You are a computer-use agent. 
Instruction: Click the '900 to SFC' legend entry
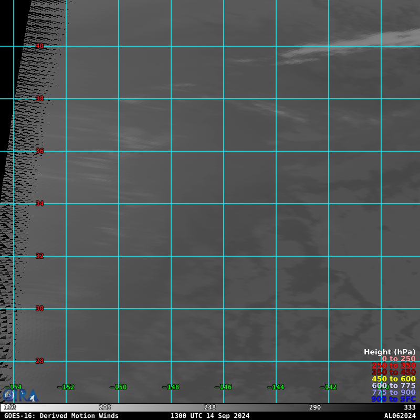[394, 399]
